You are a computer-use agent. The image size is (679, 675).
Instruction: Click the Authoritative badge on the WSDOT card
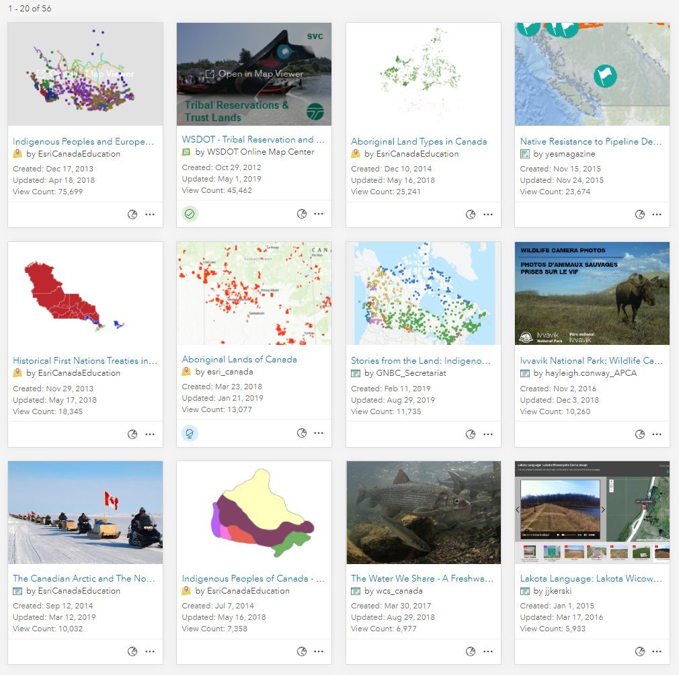(x=190, y=214)
